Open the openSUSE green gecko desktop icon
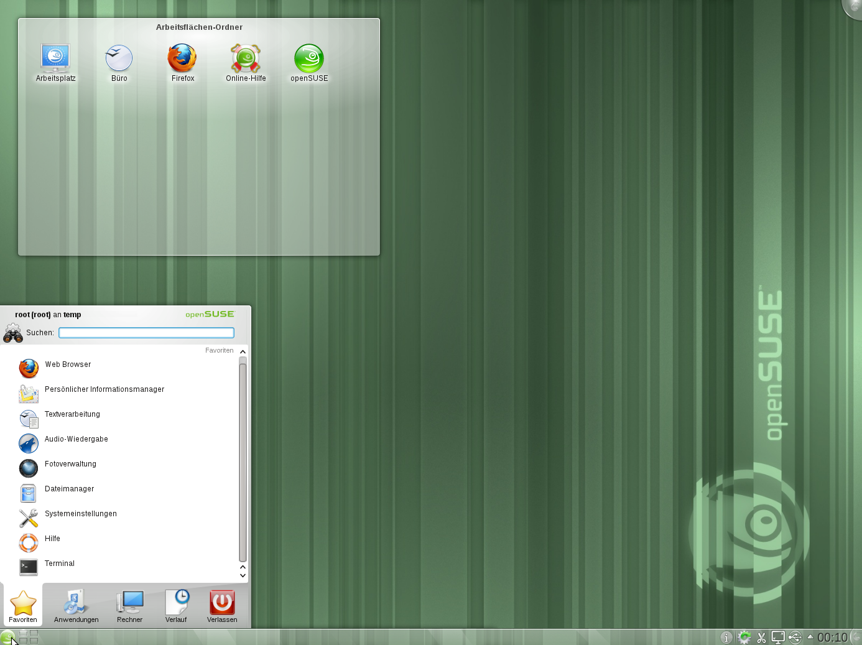This screenshot has width=862, height=645. tap(309, 63)
